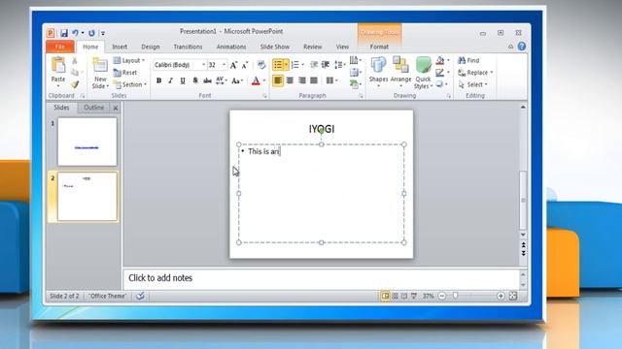Open character spacing options
Screen dimensions: 622x349
click(x=221, y=80)
